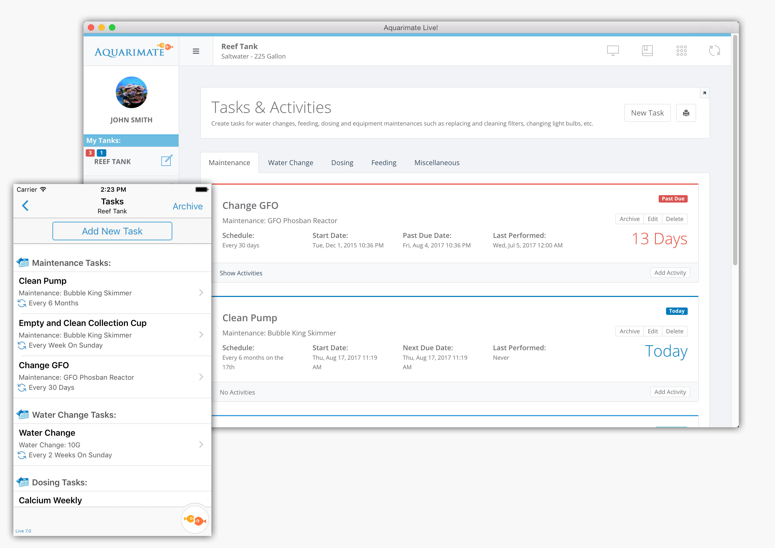This screenshot has height=548, width=775.
Task: Switch to the Water Change tab
Action: [x=290, y=162]
